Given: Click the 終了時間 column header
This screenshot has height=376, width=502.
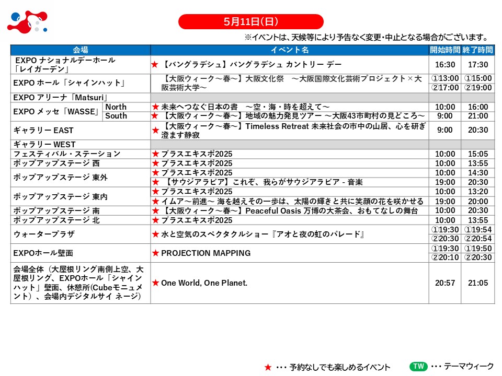Looking at the screenshot, I should tap(477, 50).
